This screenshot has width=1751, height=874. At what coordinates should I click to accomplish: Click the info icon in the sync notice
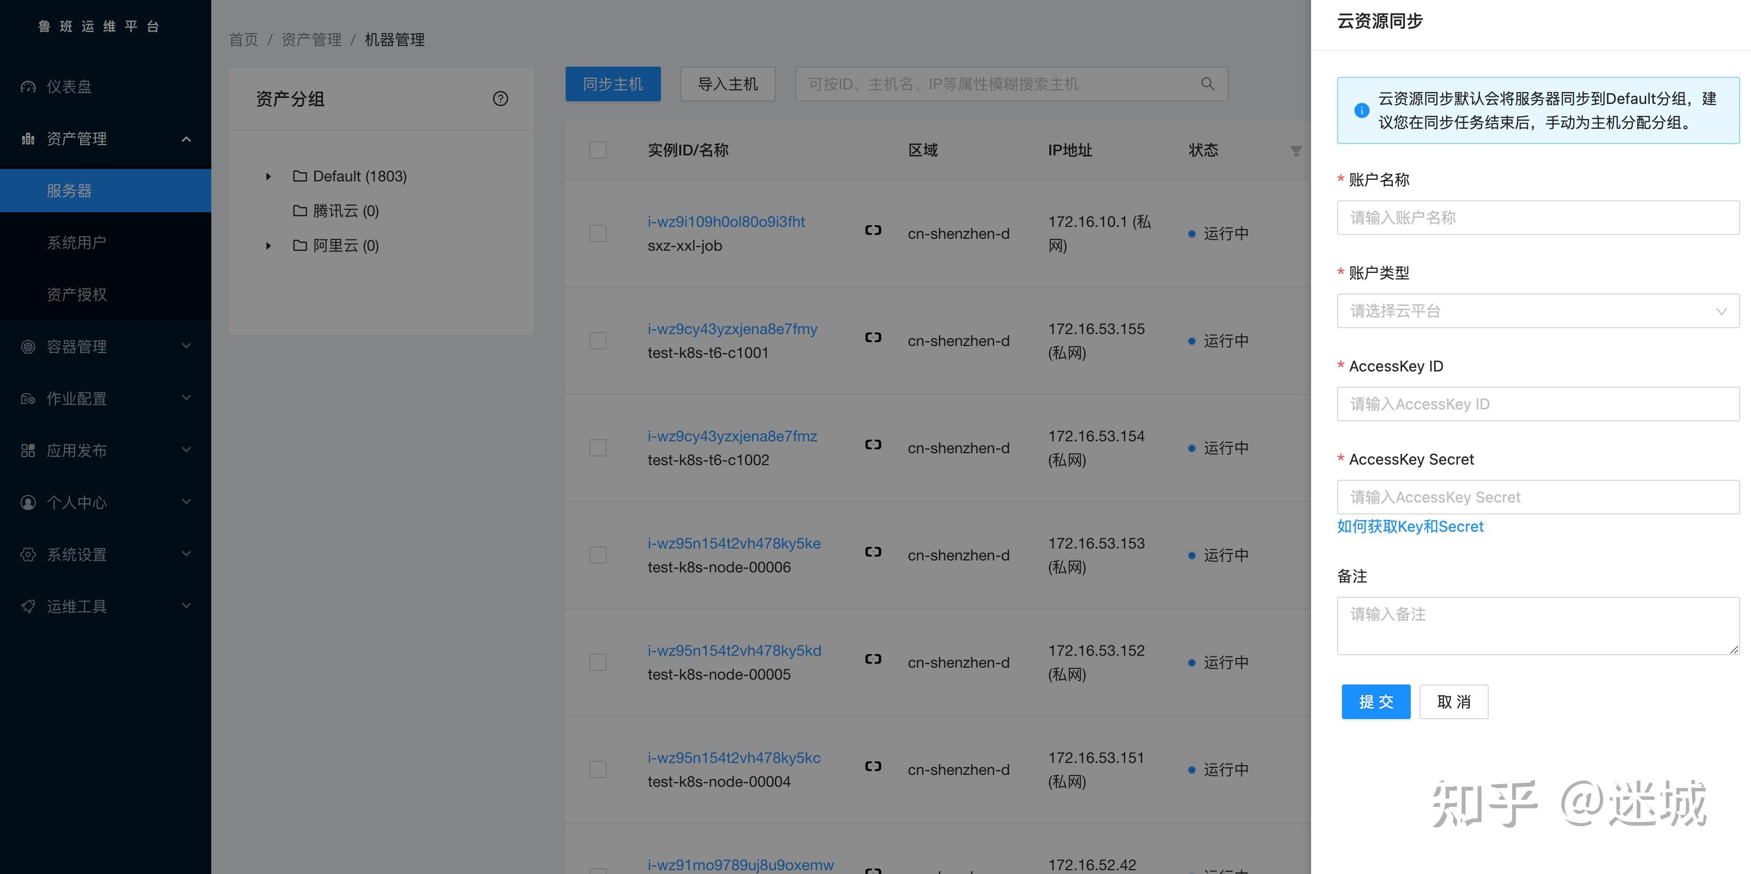click(x=1361, y=110)
